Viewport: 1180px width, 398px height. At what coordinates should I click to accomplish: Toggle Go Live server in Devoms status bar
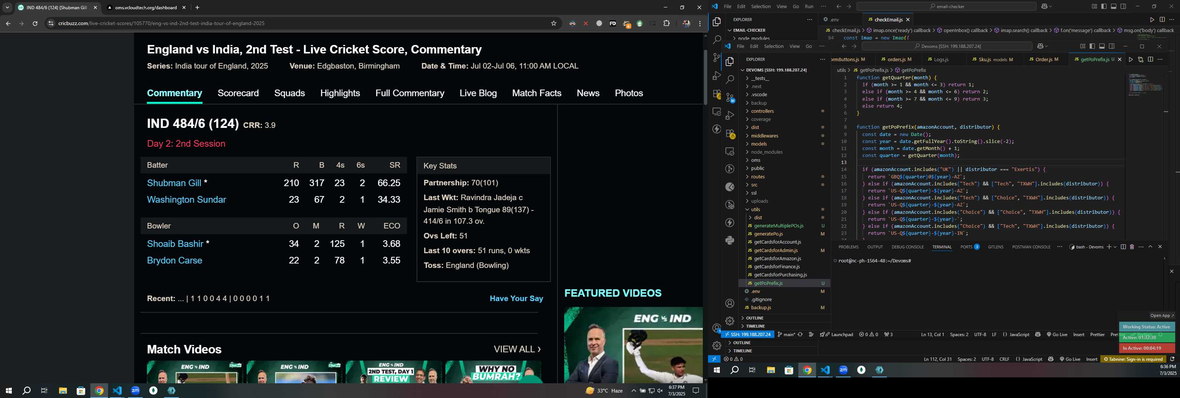[x=1057, y=334]
